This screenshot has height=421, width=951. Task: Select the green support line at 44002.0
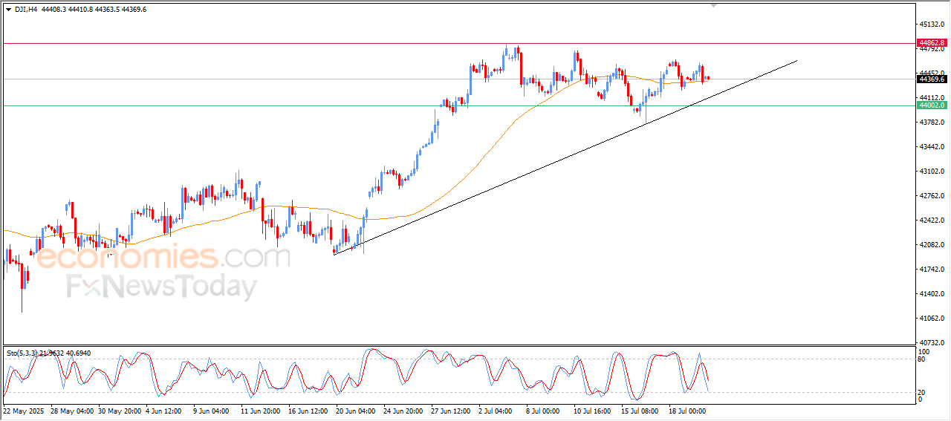pos(458,105)
